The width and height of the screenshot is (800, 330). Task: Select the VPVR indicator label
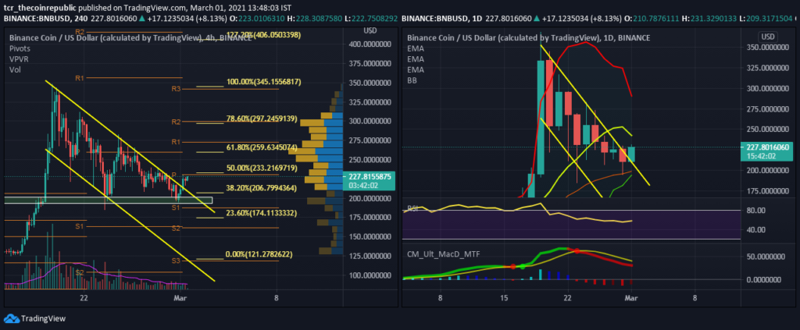(x=18, y=59)
